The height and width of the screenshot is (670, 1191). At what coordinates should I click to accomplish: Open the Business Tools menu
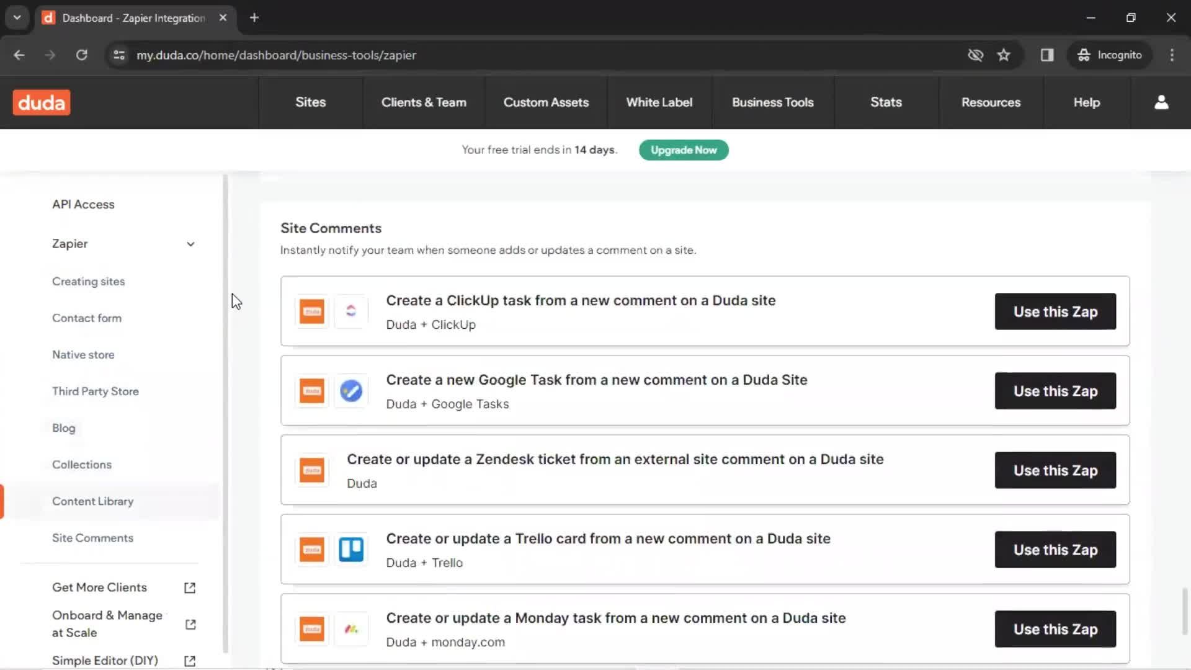click(x=772, y=102)
